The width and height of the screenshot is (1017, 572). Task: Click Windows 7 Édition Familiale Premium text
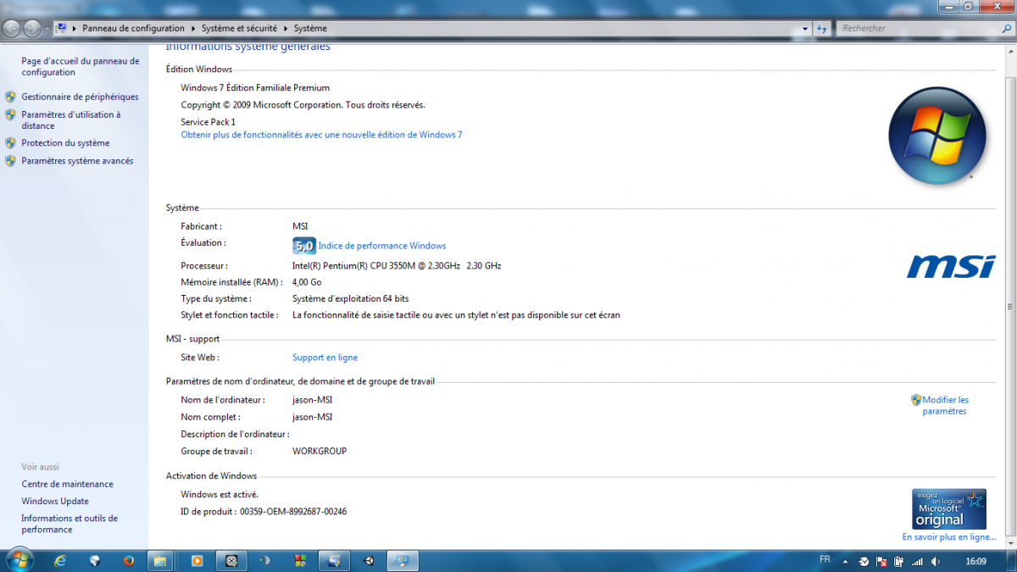coord(255,88)
